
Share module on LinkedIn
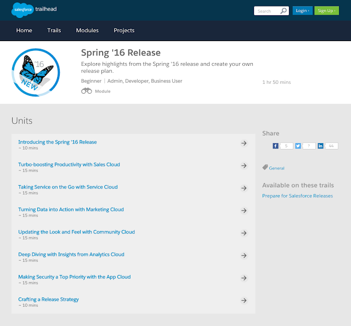320,146
